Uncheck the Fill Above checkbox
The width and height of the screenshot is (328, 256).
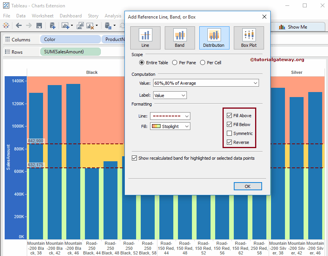pos(229,115)
